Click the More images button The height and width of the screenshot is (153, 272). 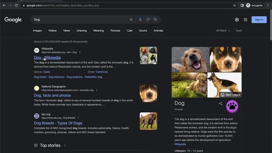tap(231, 95)
